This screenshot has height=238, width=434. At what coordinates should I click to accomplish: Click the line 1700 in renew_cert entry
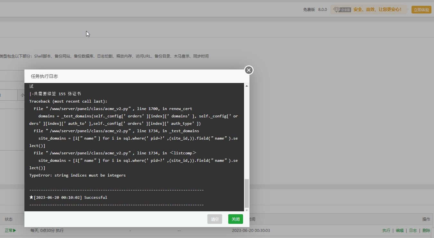(113, 109)
